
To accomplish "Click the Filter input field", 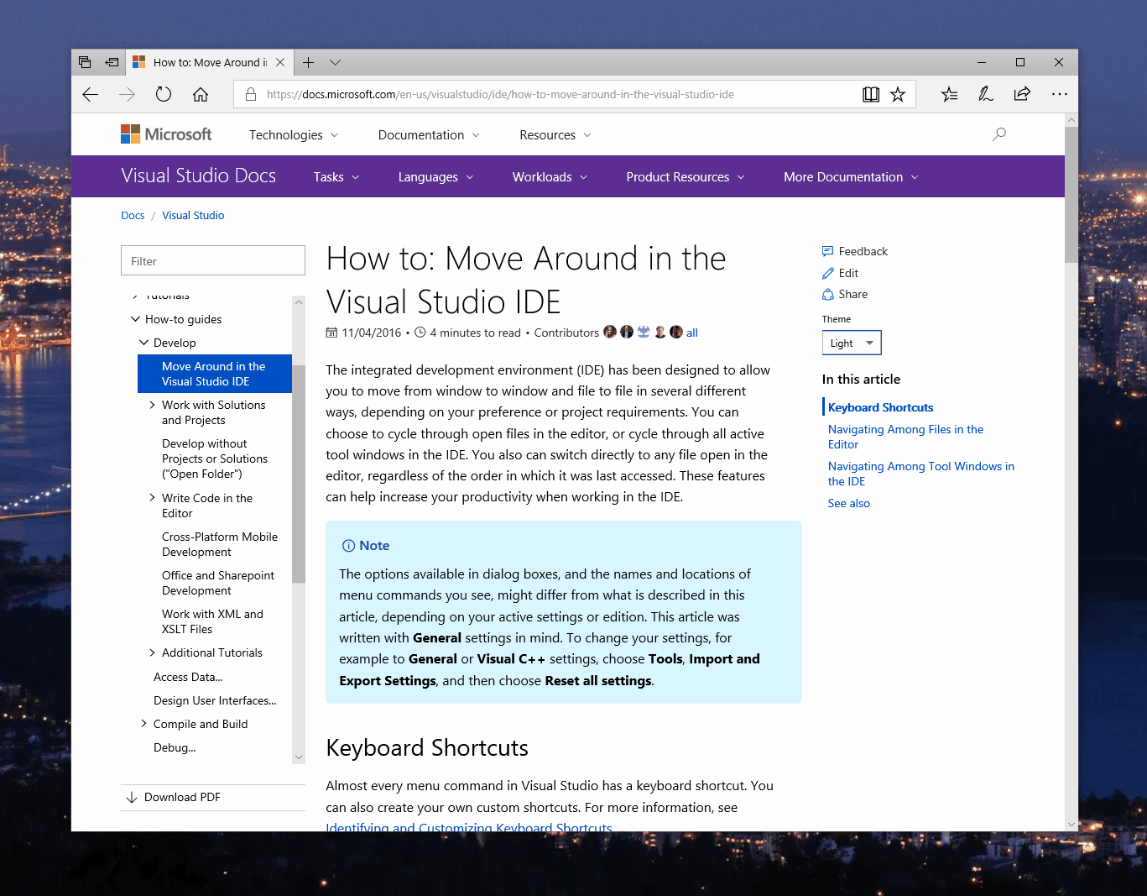I will [213, 261].
